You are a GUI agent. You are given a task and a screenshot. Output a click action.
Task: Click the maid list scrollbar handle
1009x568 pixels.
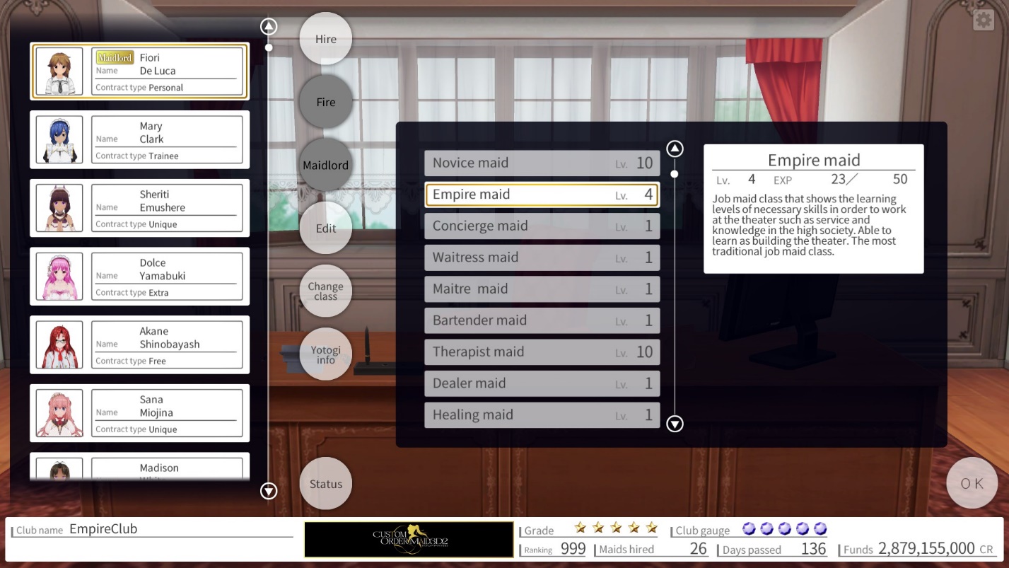pos(269,48)
